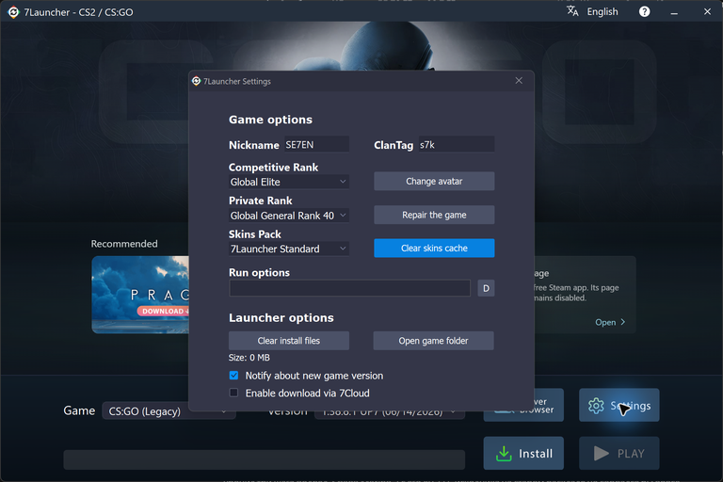Open the Competitive Rank dropdown

pos(289,182)
